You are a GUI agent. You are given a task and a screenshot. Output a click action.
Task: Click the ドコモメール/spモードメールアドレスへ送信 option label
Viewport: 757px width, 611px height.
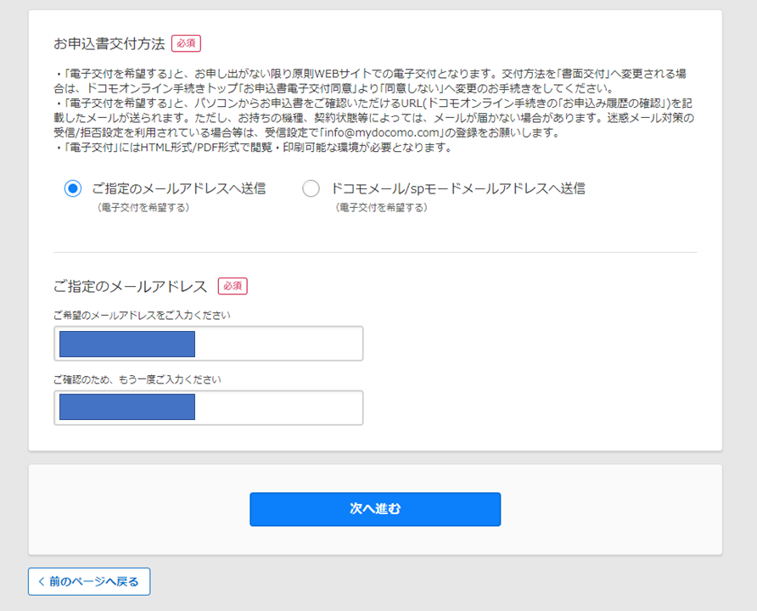[x=457, y=188]
